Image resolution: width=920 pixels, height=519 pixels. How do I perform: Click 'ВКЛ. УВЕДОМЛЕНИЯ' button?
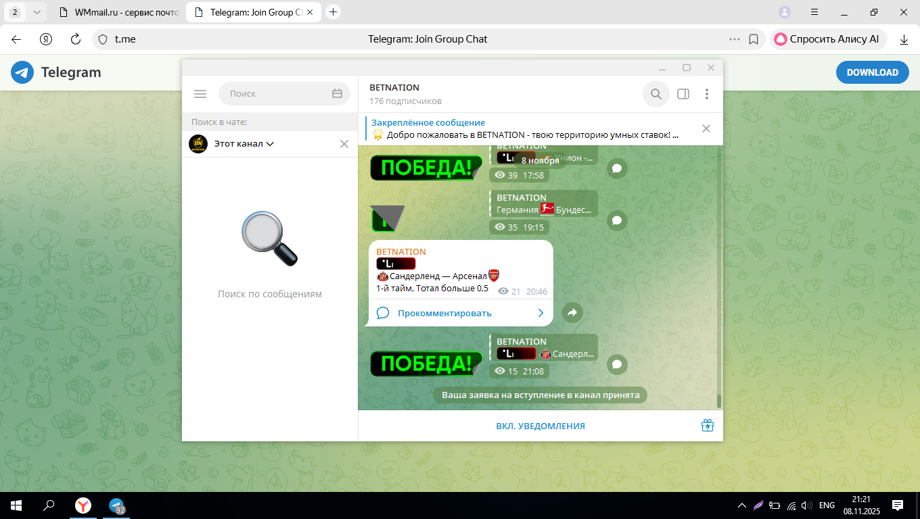point(540,426)
